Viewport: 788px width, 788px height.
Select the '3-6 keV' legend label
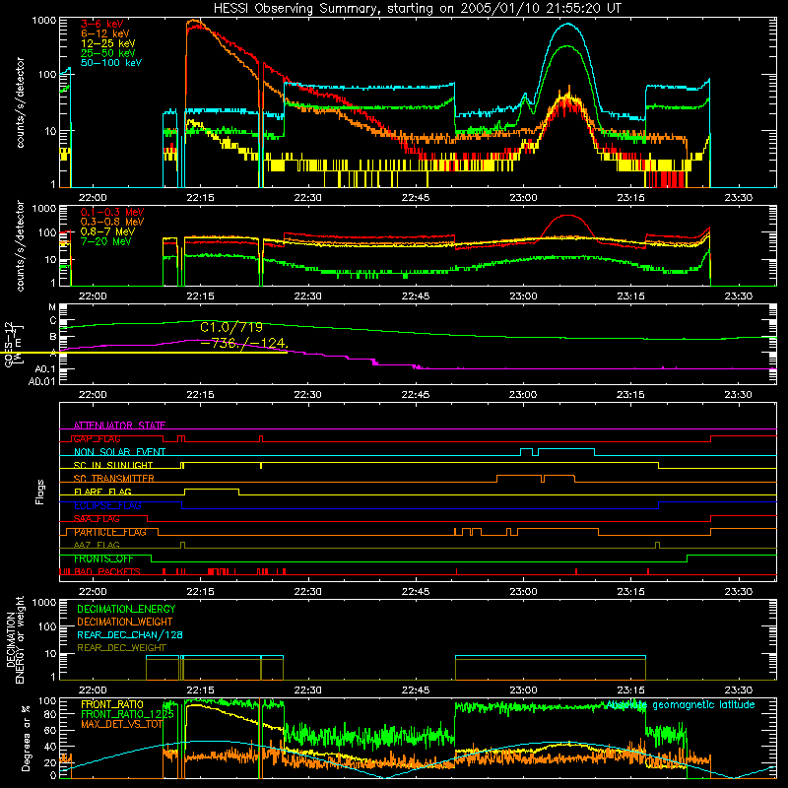pyautogui.click(x=102, y=24)
